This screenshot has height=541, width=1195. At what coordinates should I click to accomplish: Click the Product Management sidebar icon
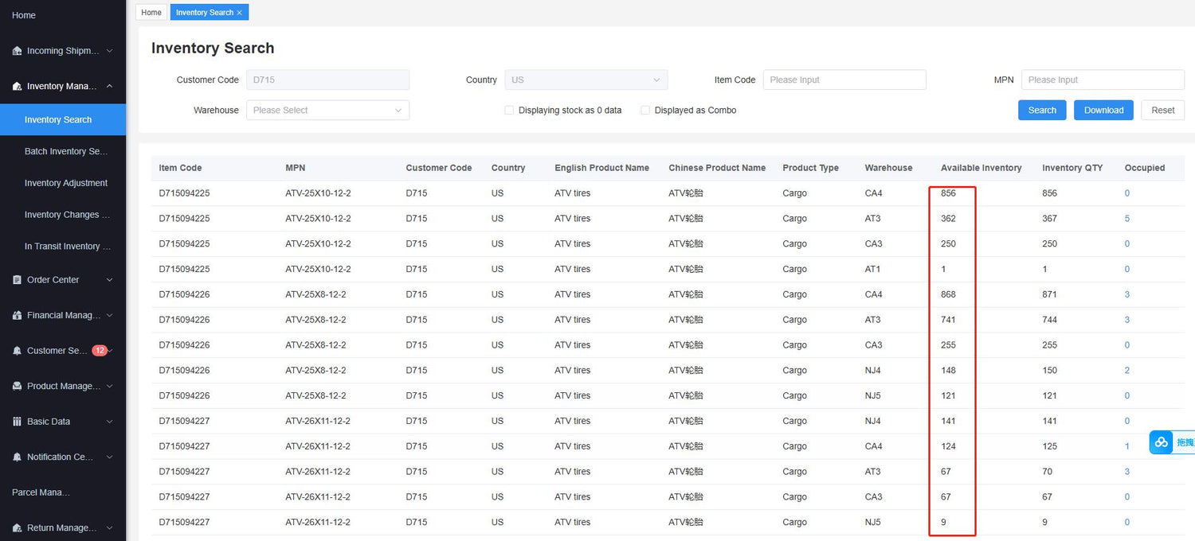18,386
